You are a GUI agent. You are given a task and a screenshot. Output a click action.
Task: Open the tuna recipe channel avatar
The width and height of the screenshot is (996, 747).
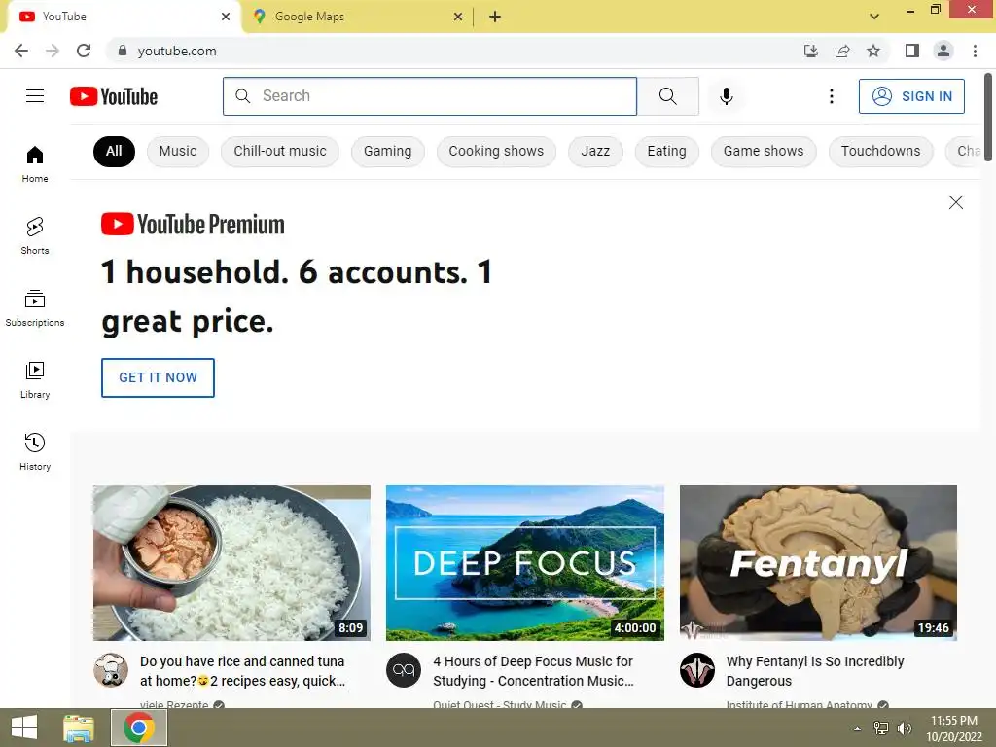tap(111, 670)
